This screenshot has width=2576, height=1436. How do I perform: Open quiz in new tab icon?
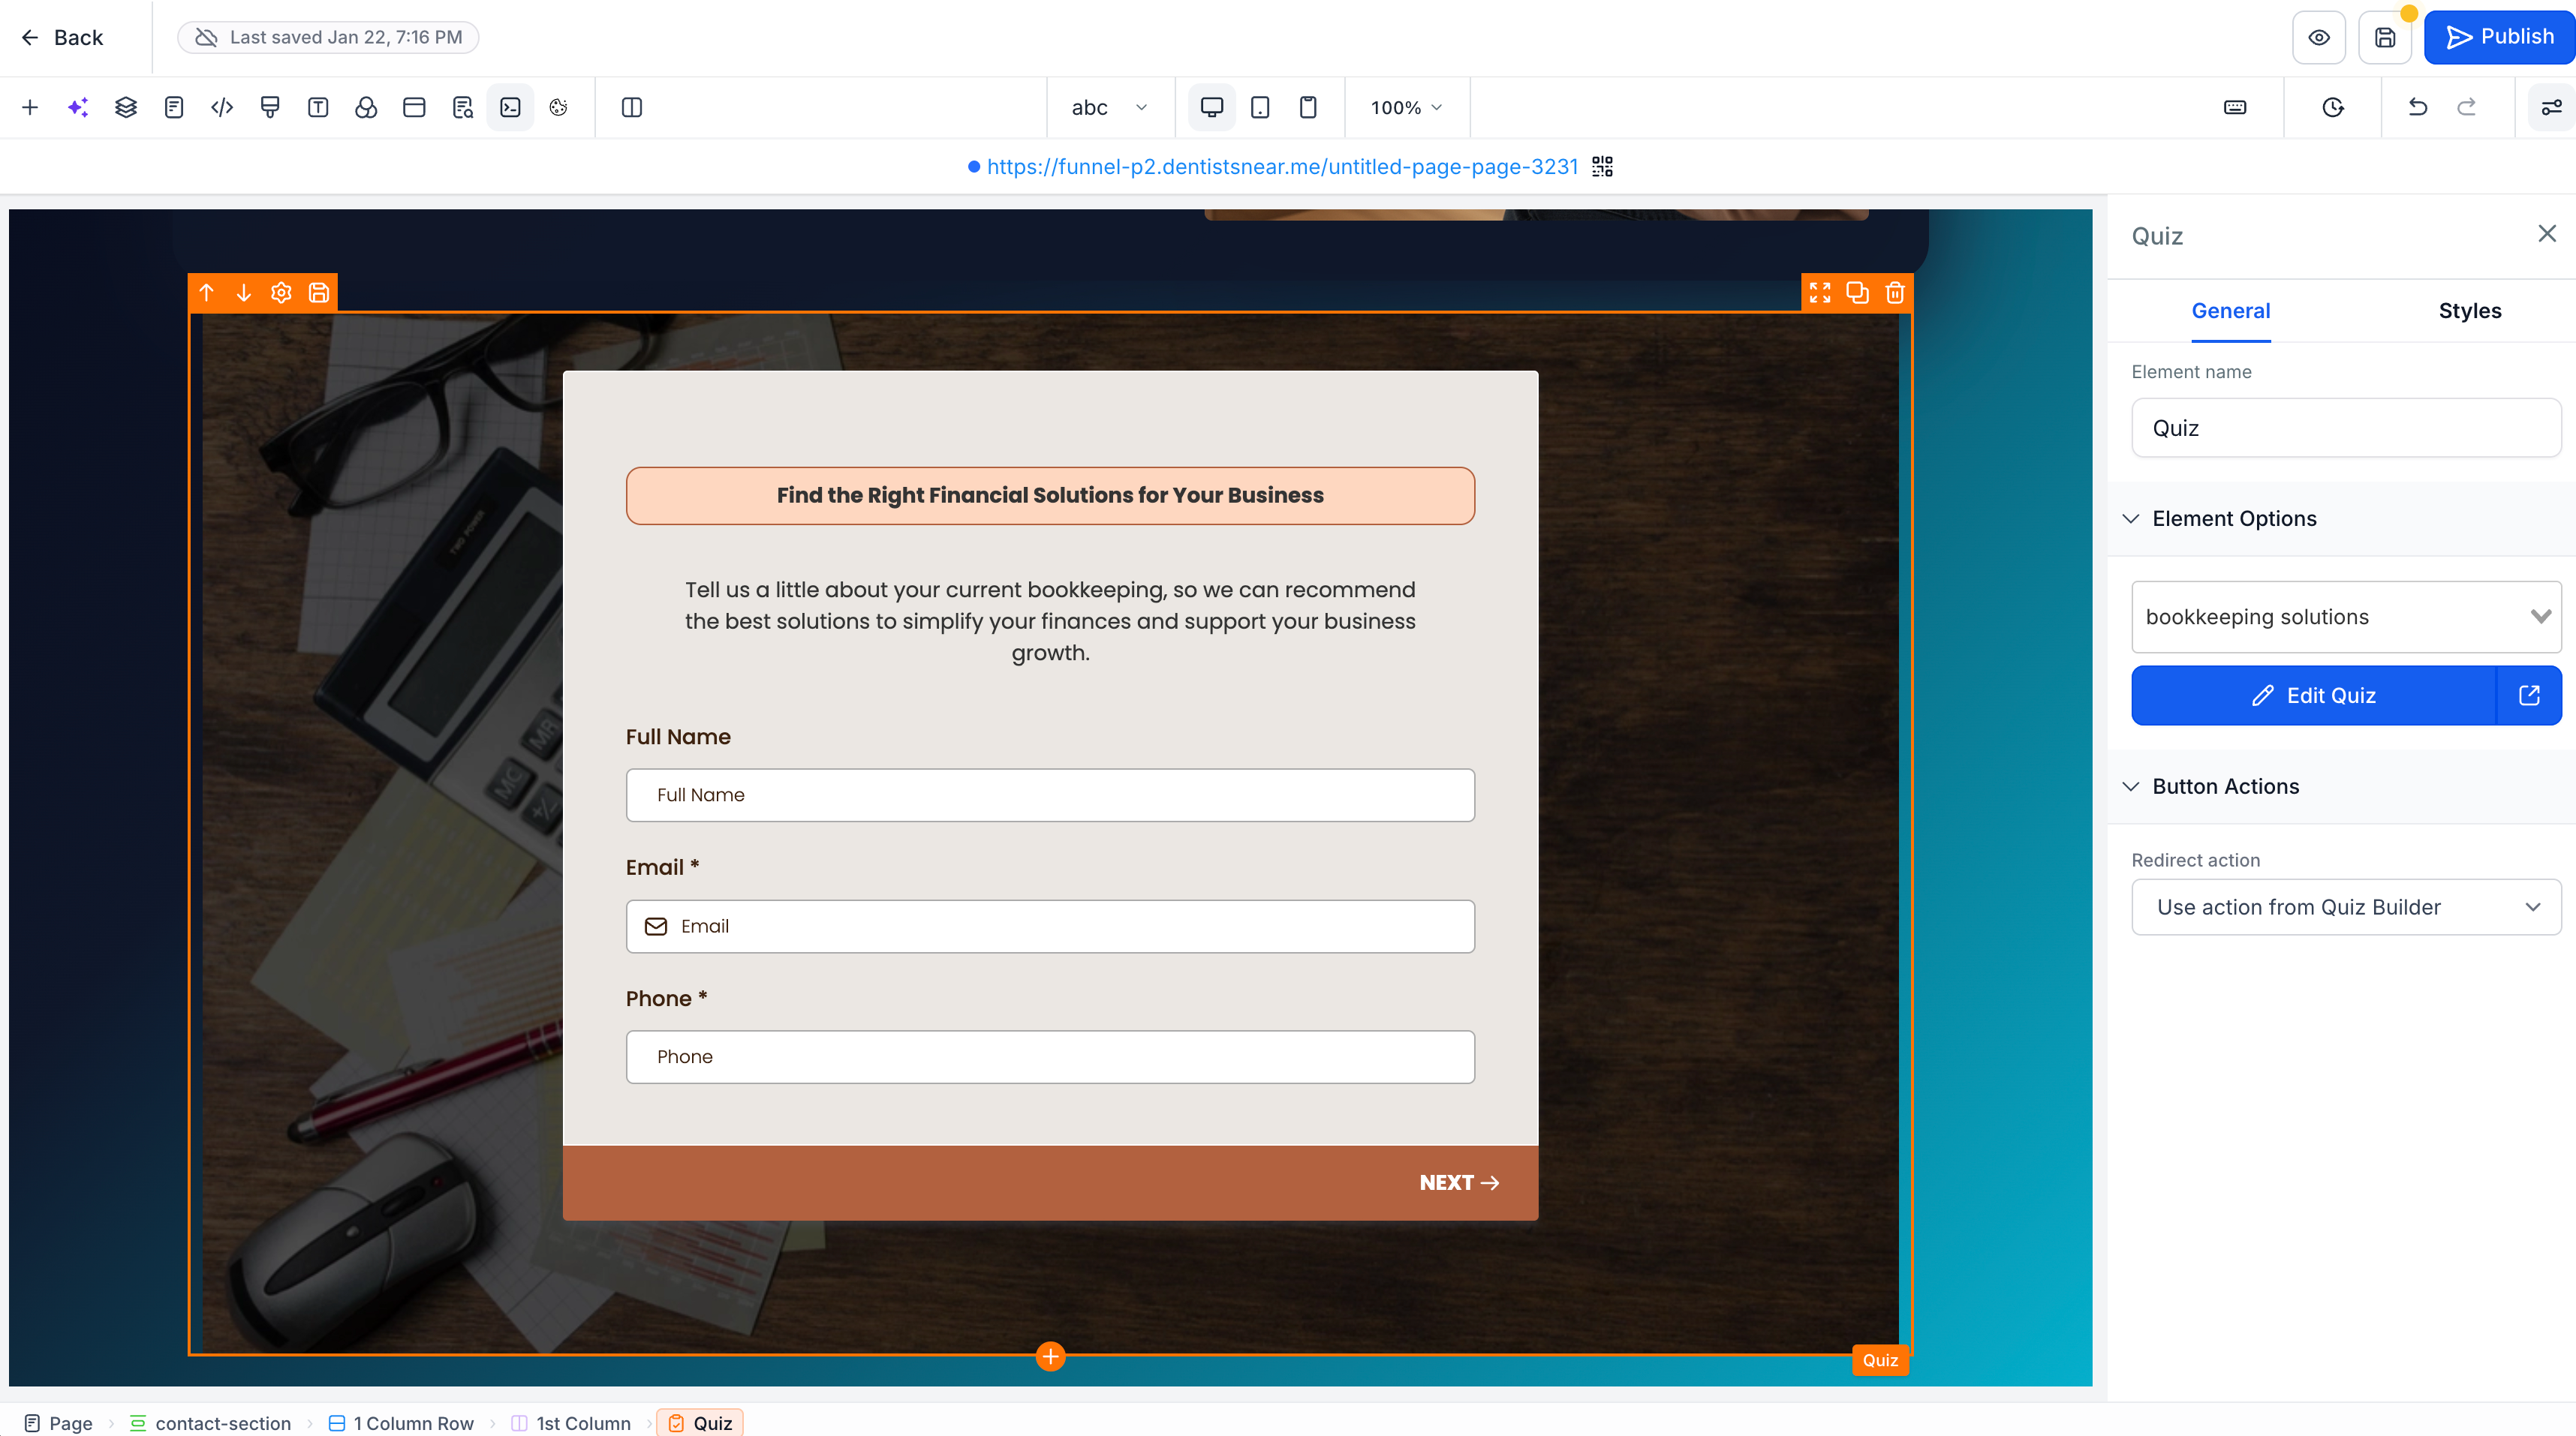pos(2529,695)
